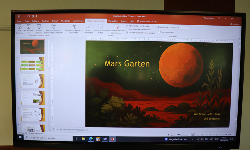
Task: Open Microsoft Edge from the taskbar
Action: coord(91,139)
